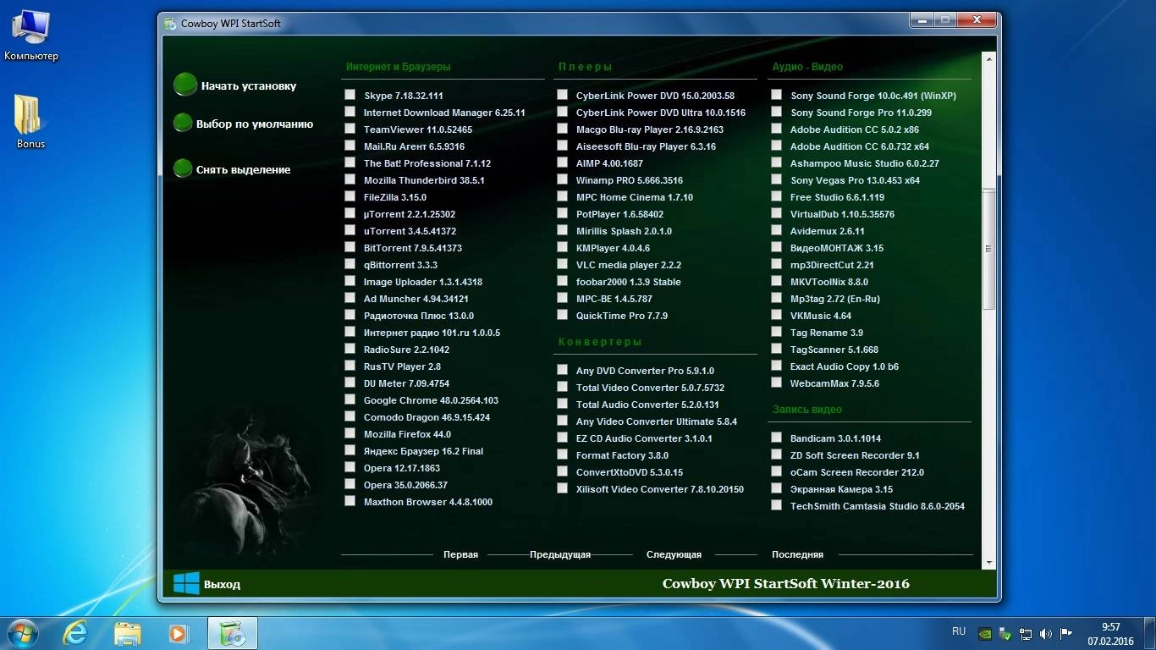Click the Windows logo icon beside Выход
1156x650 pixels.
(186, 583)
